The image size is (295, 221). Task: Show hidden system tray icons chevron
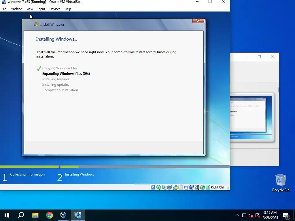237,215
